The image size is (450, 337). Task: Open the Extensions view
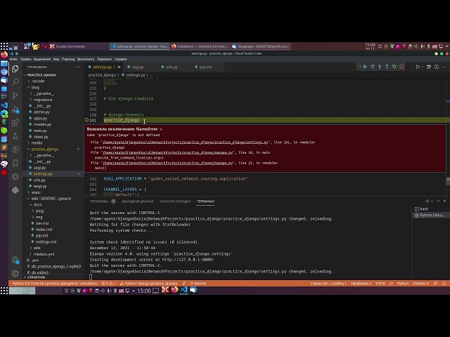click(x=15, y=123)
